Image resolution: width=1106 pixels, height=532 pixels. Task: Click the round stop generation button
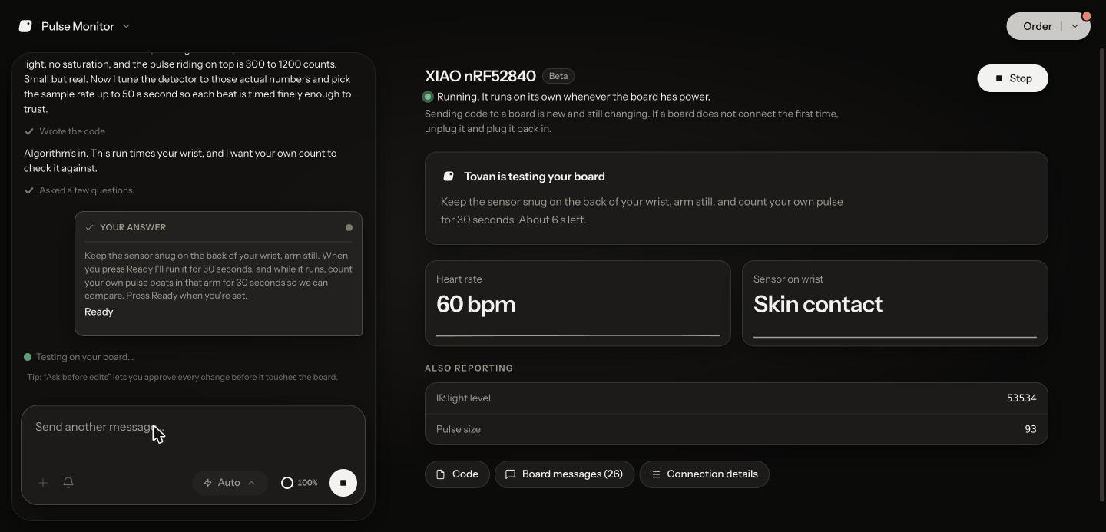pos(343,483)
